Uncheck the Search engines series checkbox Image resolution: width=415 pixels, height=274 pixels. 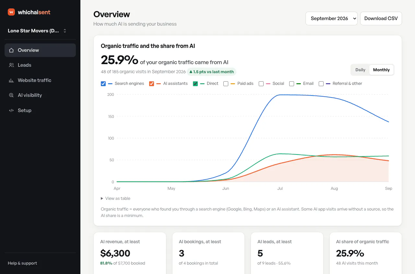pyautogui.click(x=103, y=84)
